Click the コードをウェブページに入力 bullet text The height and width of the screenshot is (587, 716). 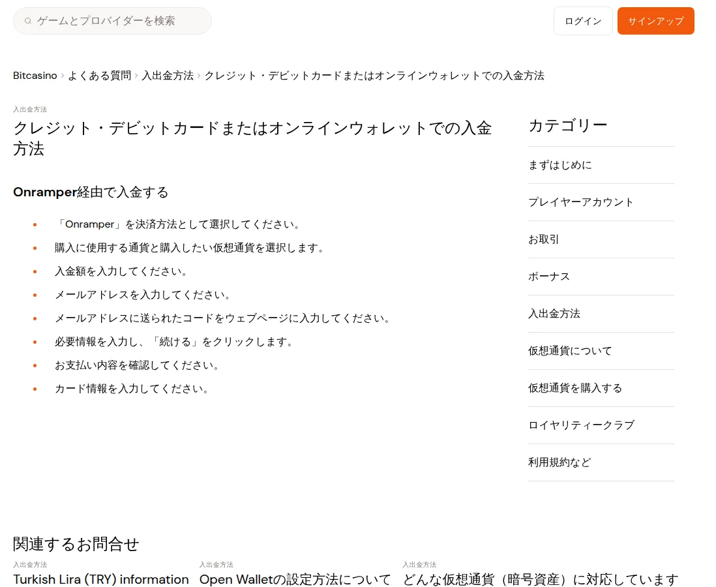coord(223,318)
